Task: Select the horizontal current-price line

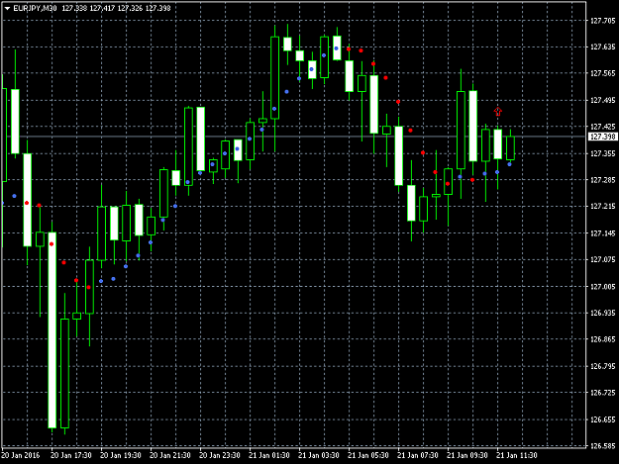Action: pos(294,137)
